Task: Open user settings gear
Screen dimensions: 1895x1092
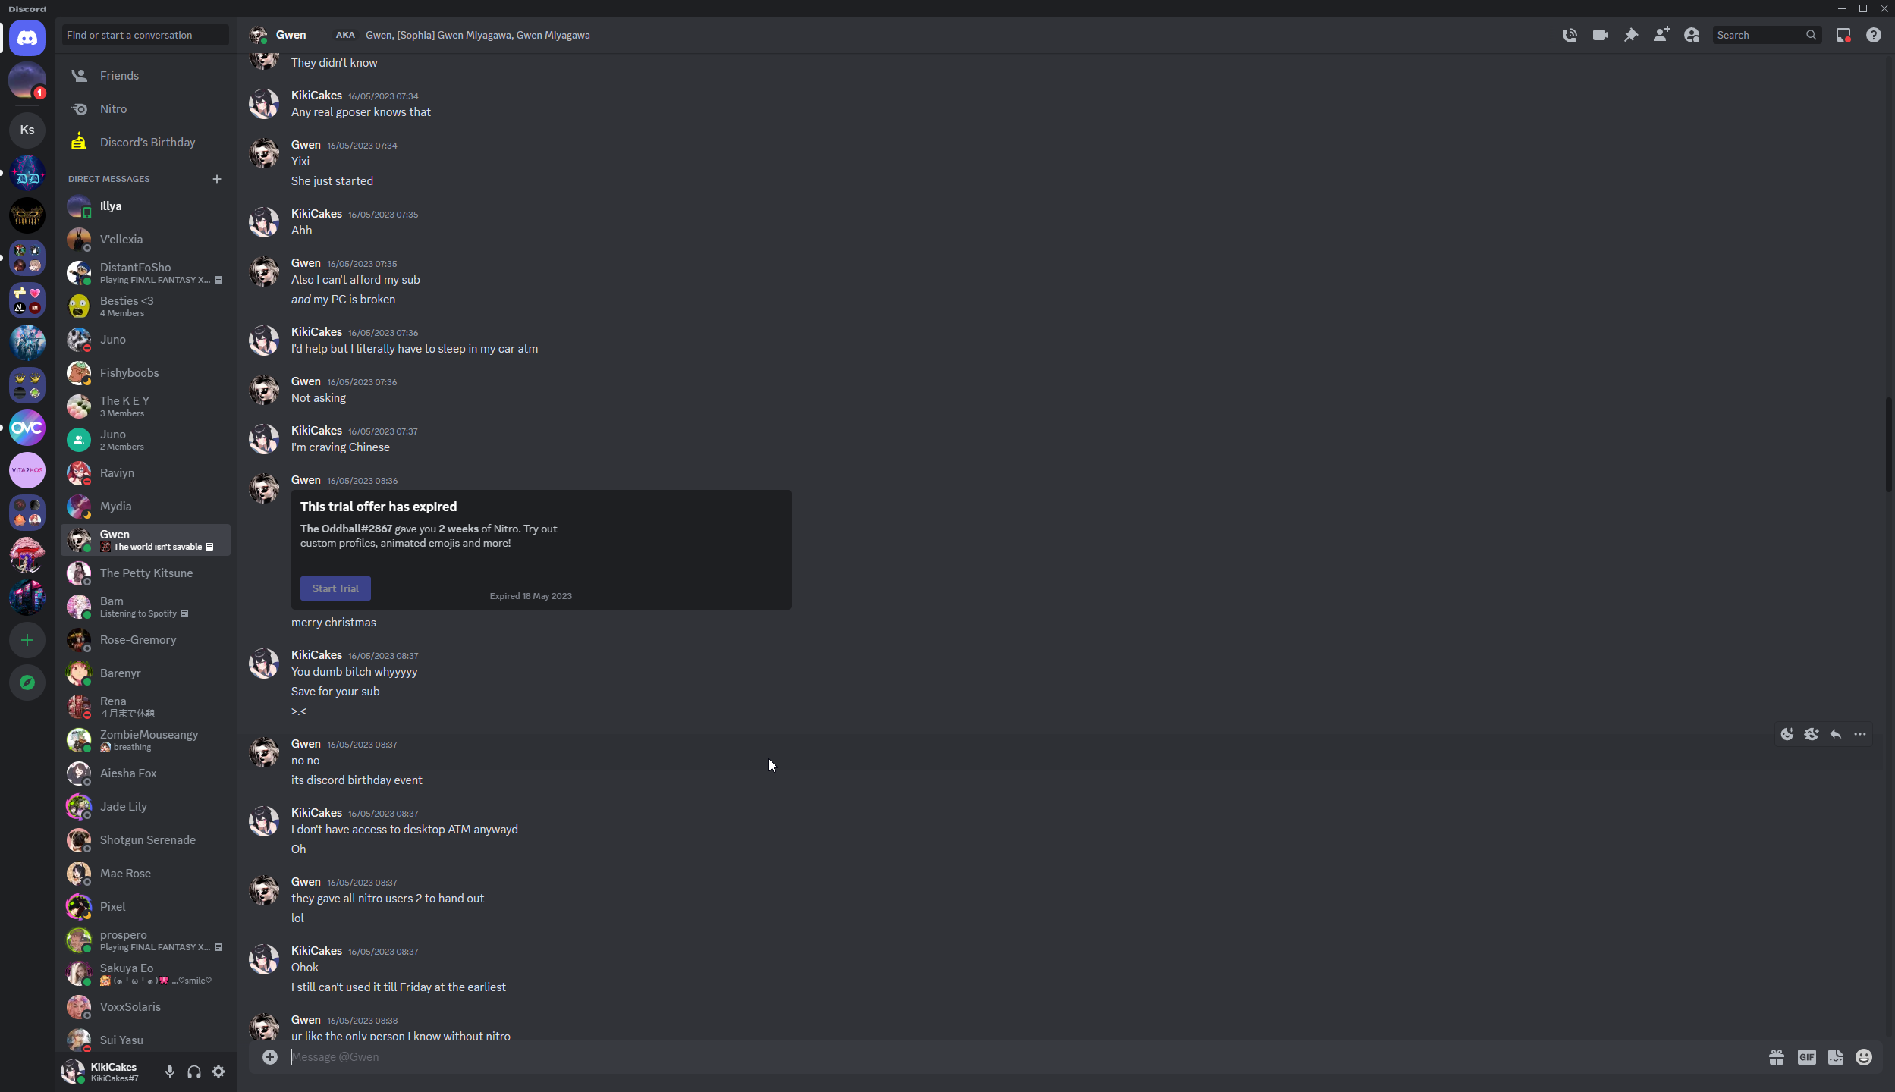Action: coord(218,1072)
